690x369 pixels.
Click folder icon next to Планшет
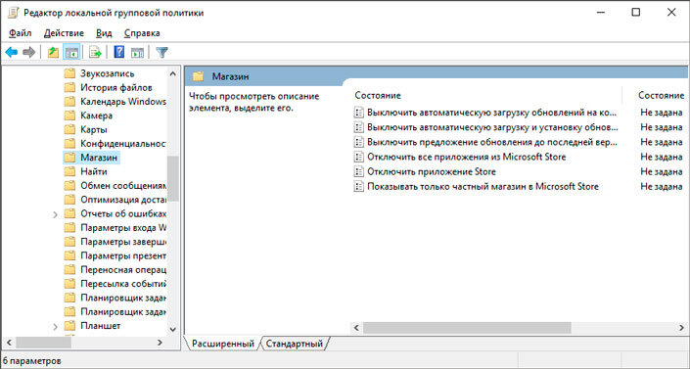click(x=69, y=326)
